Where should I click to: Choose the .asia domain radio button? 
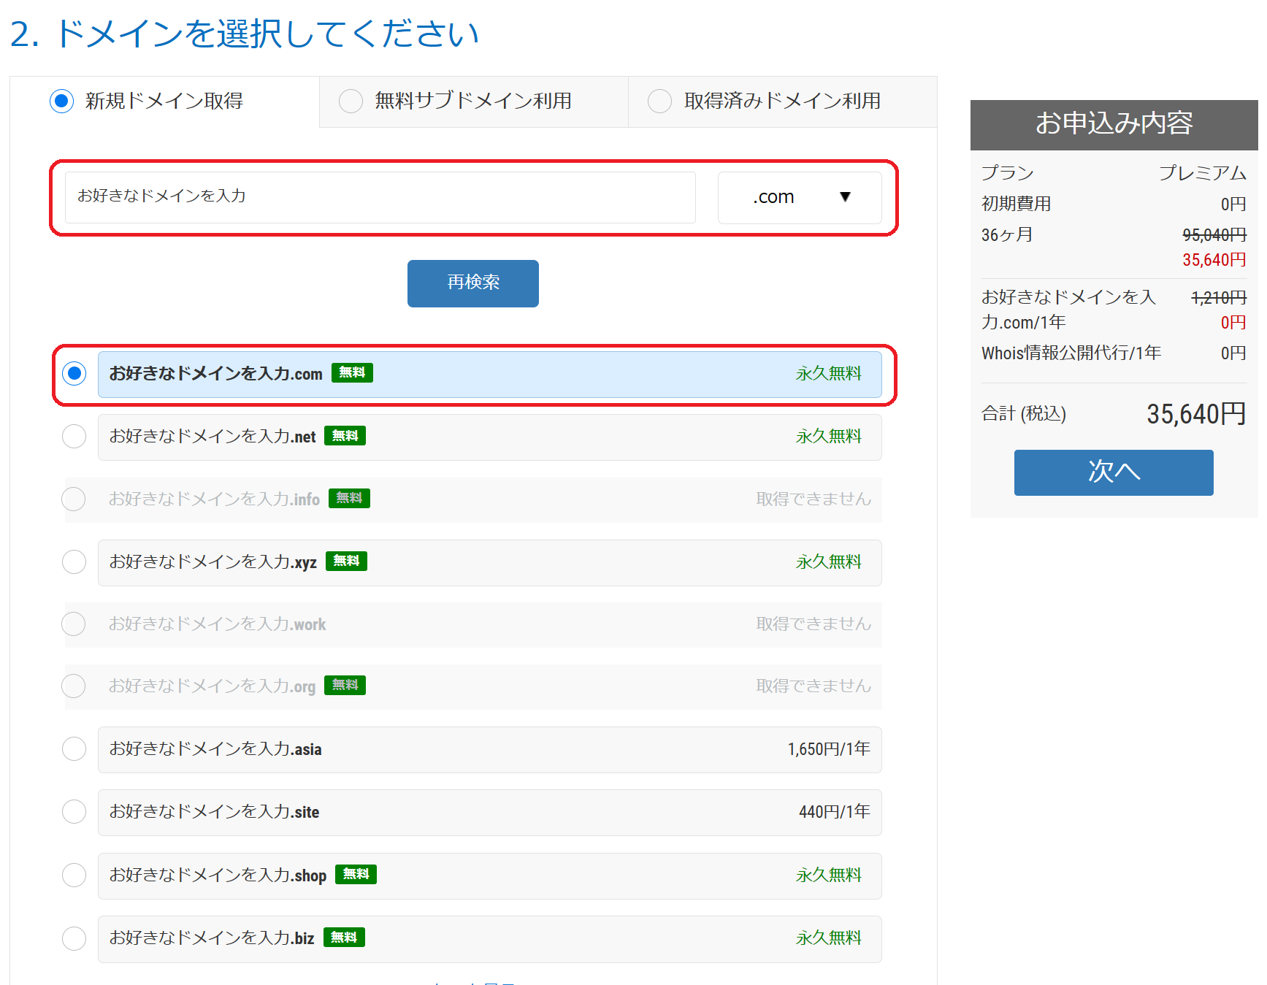pyautogui.click(x=74, y=749)
